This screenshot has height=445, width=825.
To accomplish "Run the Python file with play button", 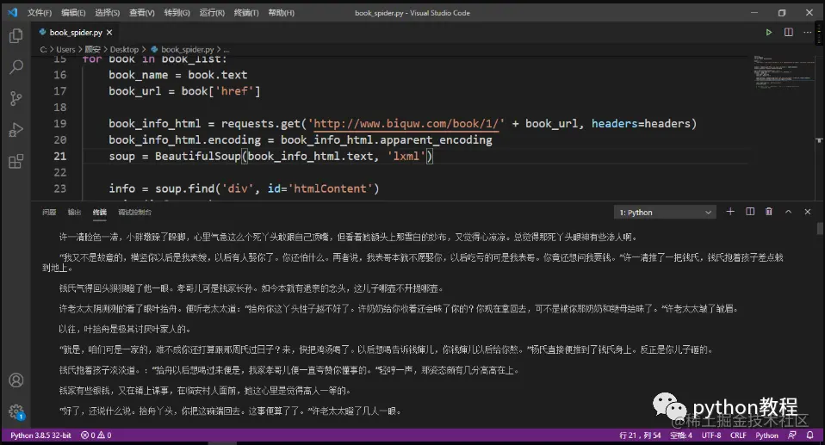I will 768,32.
